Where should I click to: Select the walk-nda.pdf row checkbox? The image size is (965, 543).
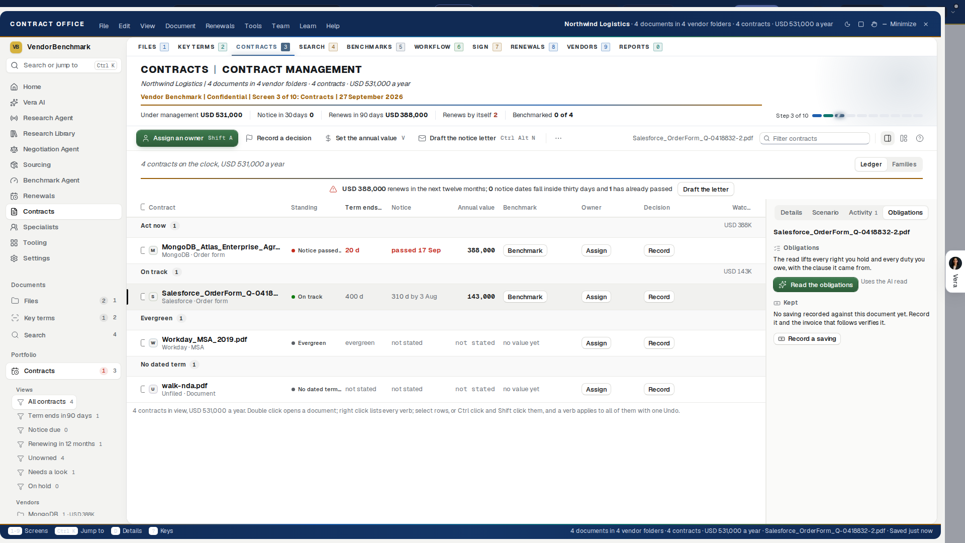tap(143, 389)
